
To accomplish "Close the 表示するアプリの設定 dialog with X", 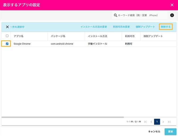I will (172, 5).
